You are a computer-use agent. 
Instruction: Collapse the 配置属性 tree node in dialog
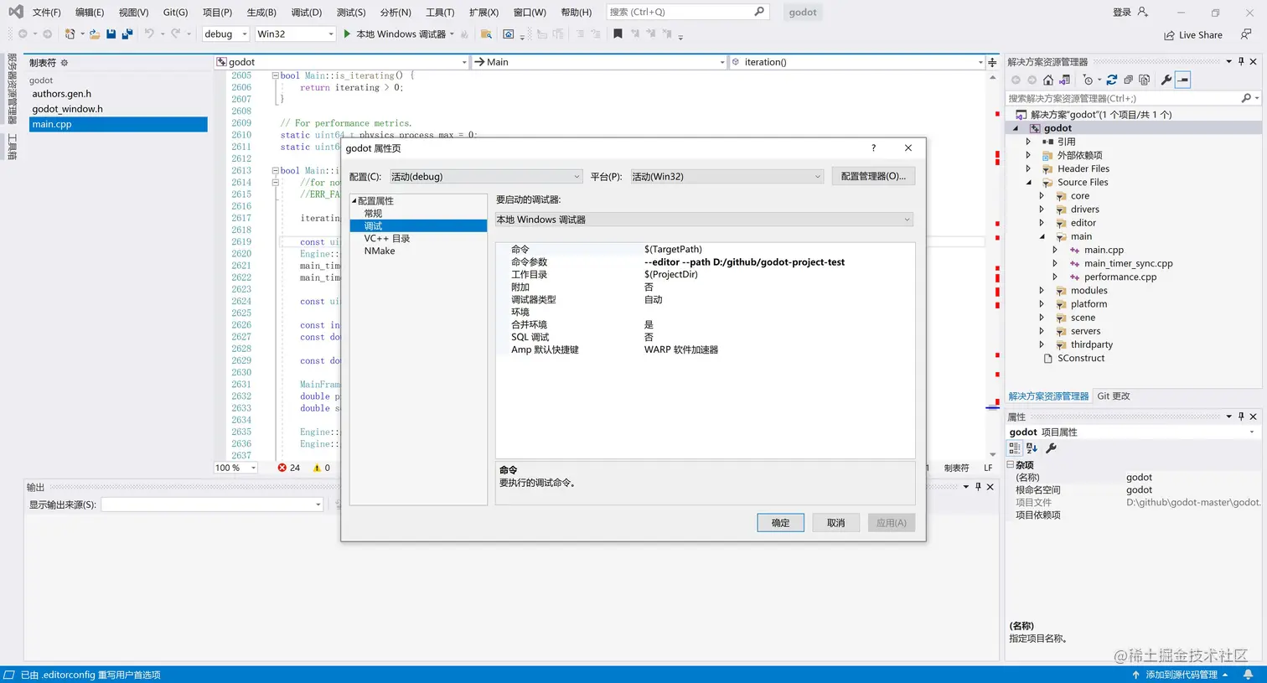click(354, 201)
